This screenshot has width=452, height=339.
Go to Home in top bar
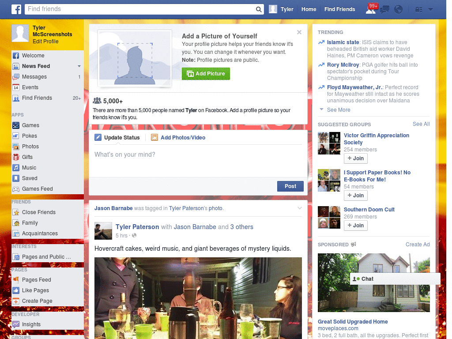point(309,9)
